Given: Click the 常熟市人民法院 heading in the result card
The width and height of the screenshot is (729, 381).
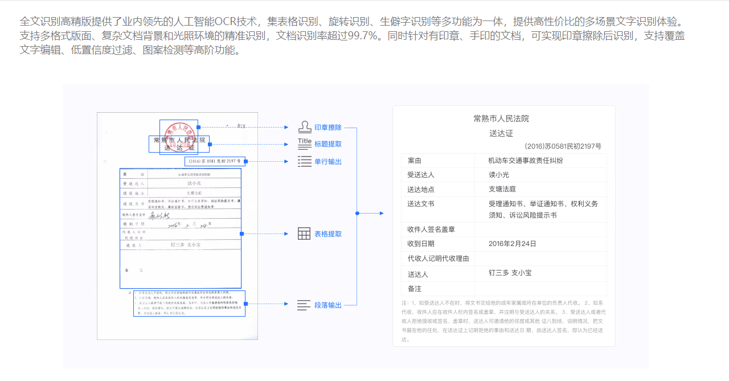Looking at the screenshot, I should [x=501, y=118].
